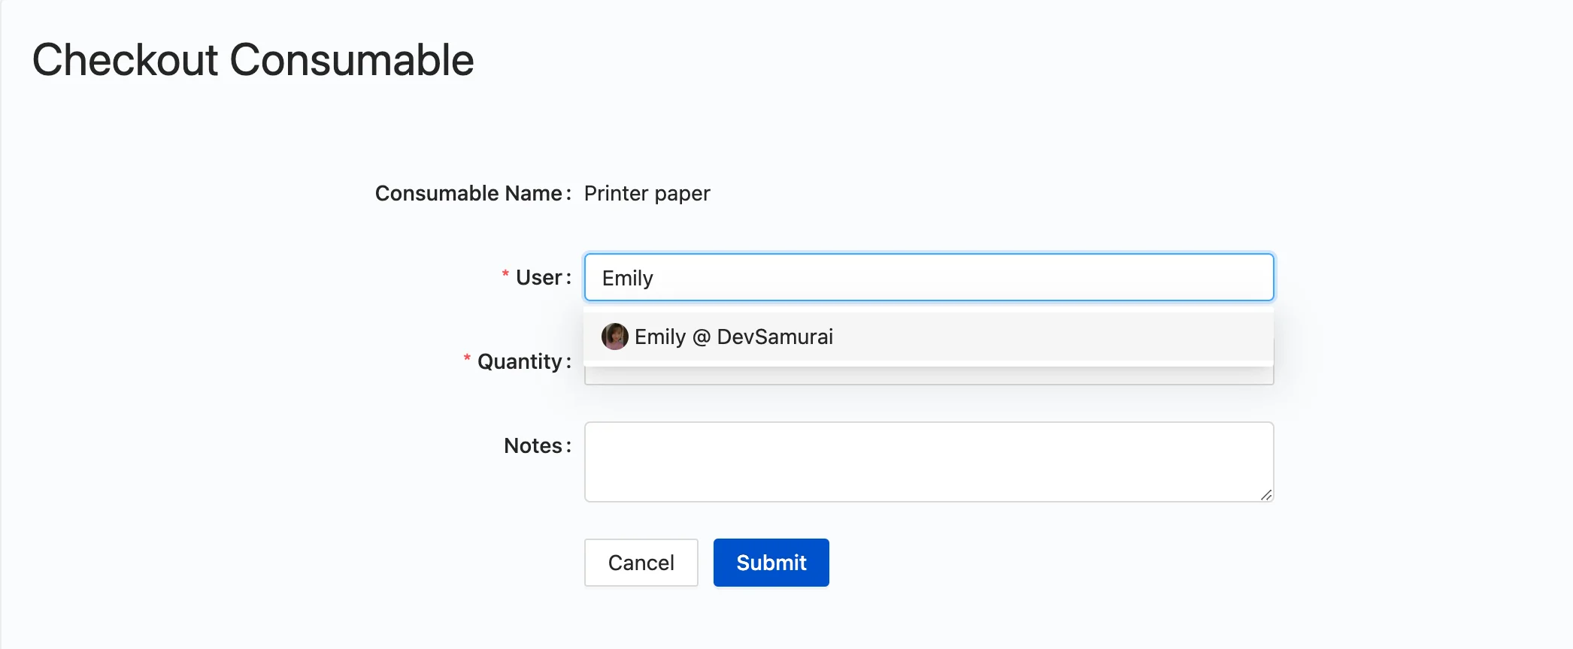Grab the Notes textarea resize handle
This screenshot has height=649, width=1573.
click(x=1266, y=494)
